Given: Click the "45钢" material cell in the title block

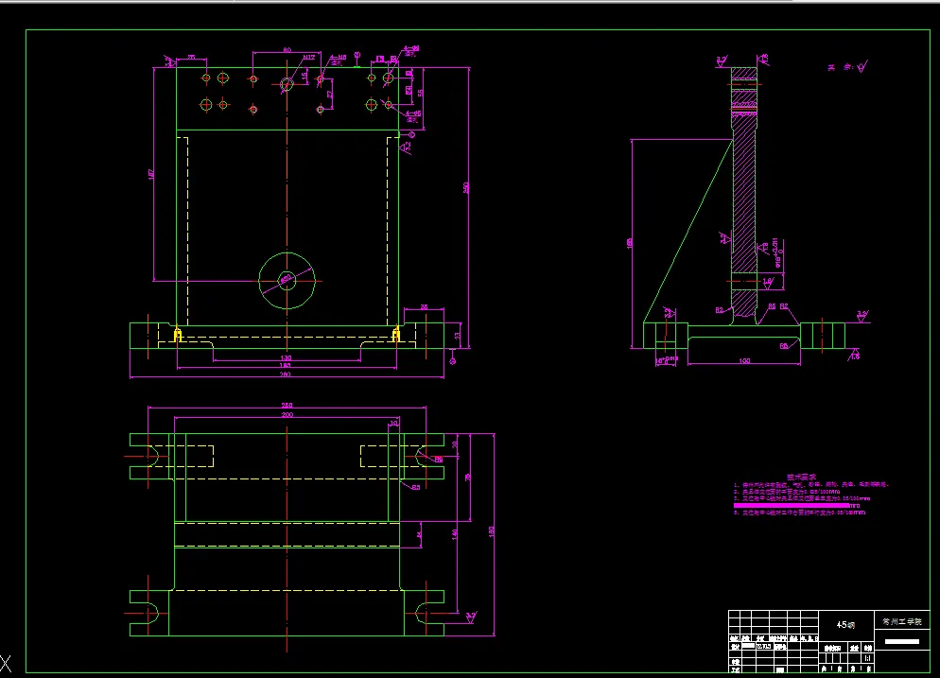Looking at the screenshot, I should click(845, 625).
